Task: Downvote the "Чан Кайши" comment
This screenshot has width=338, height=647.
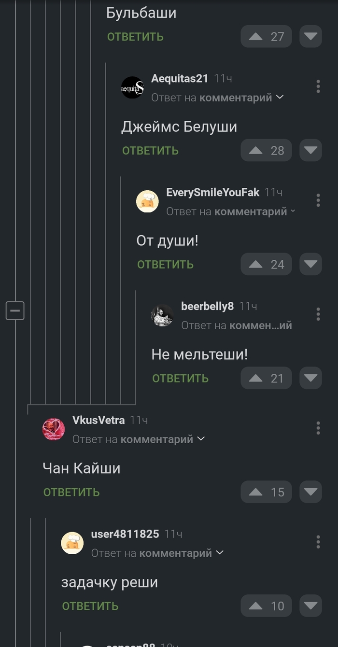Action: [310, 492]
